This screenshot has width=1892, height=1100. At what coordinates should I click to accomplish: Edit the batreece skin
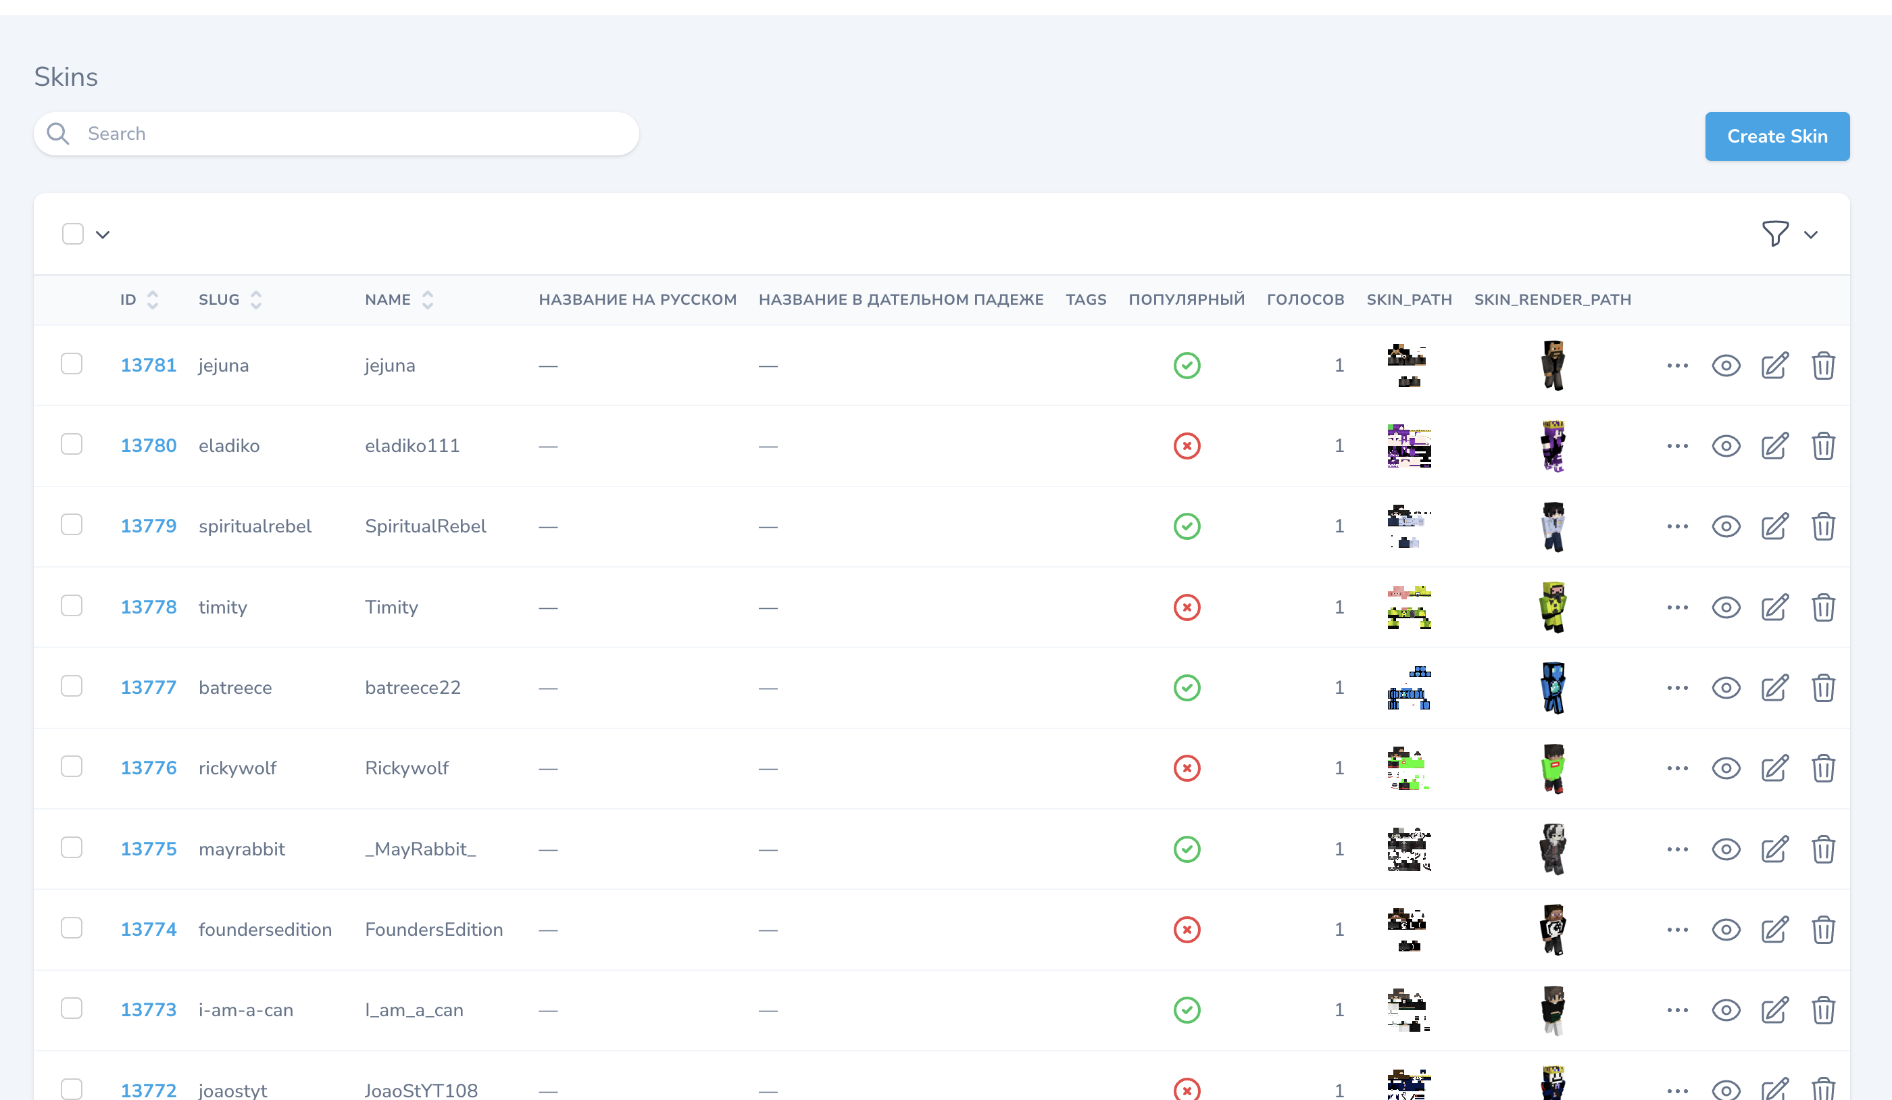tap(1775, 688)
